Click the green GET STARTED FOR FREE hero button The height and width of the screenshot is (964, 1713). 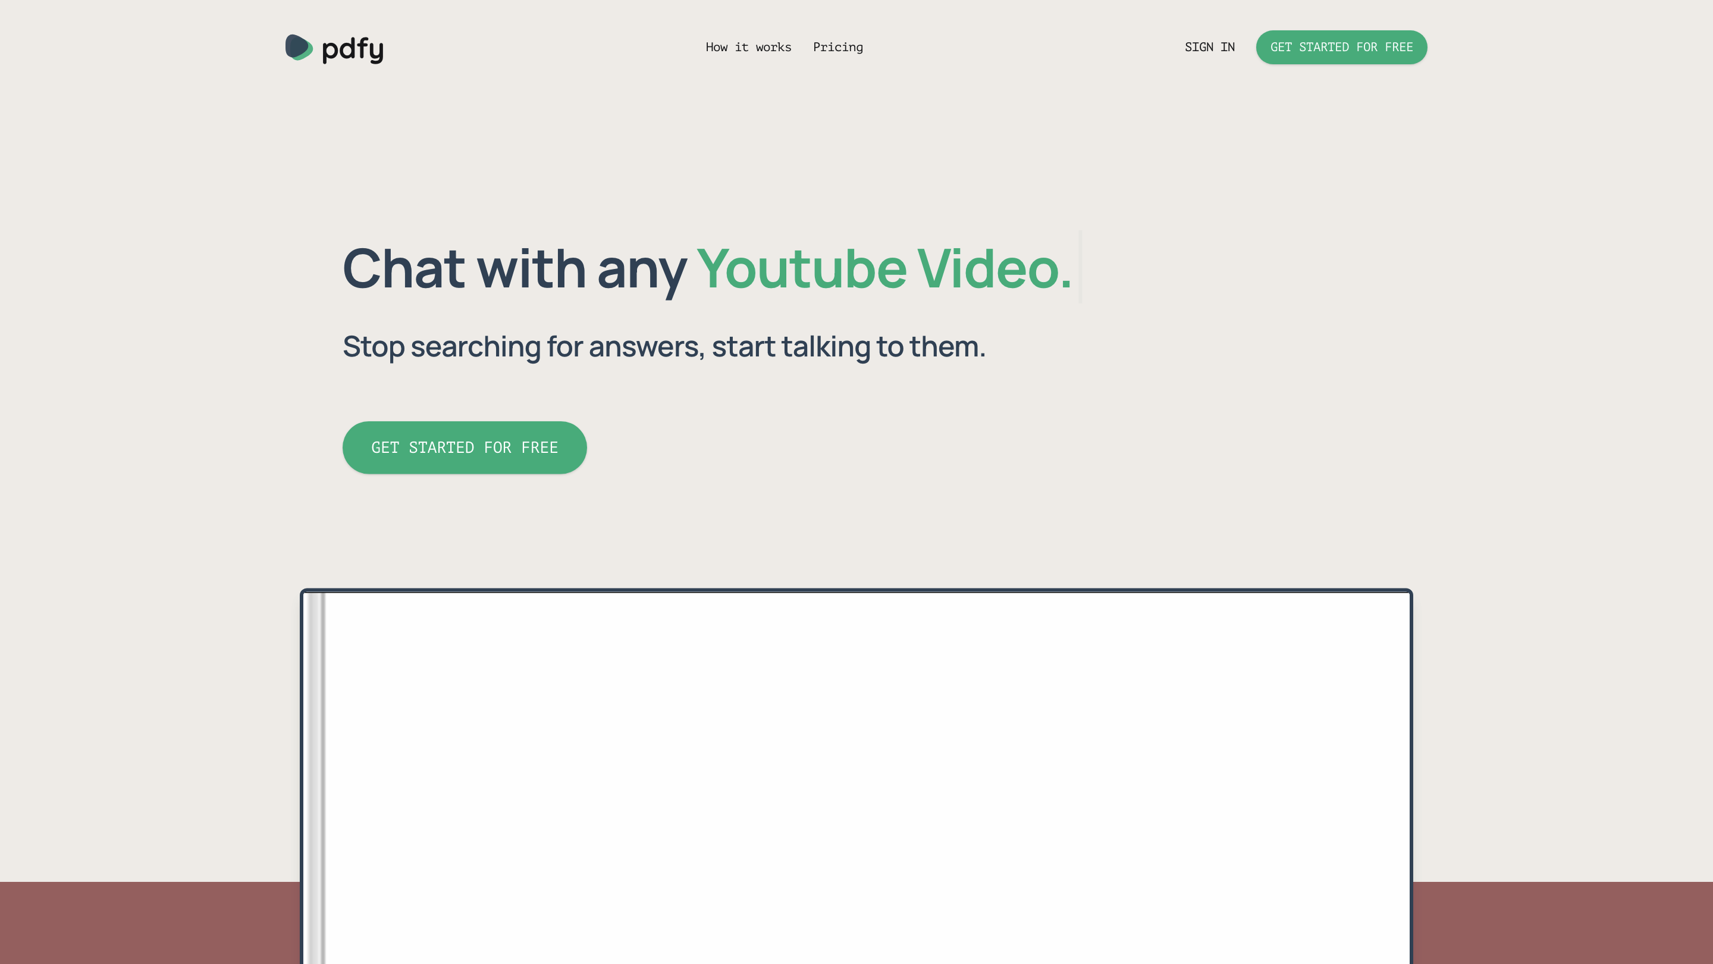[x=464, y=447]
